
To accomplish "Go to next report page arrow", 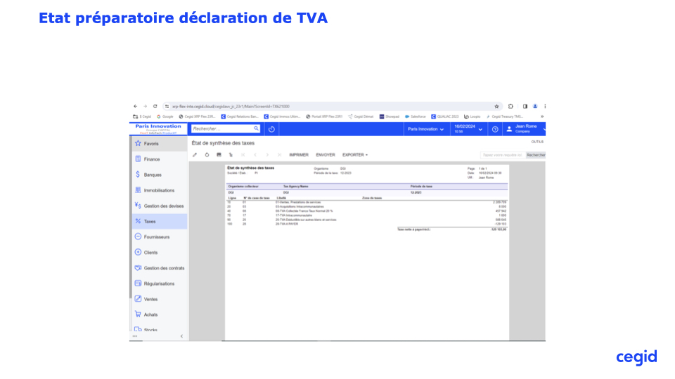I will [x=267, y=154].
